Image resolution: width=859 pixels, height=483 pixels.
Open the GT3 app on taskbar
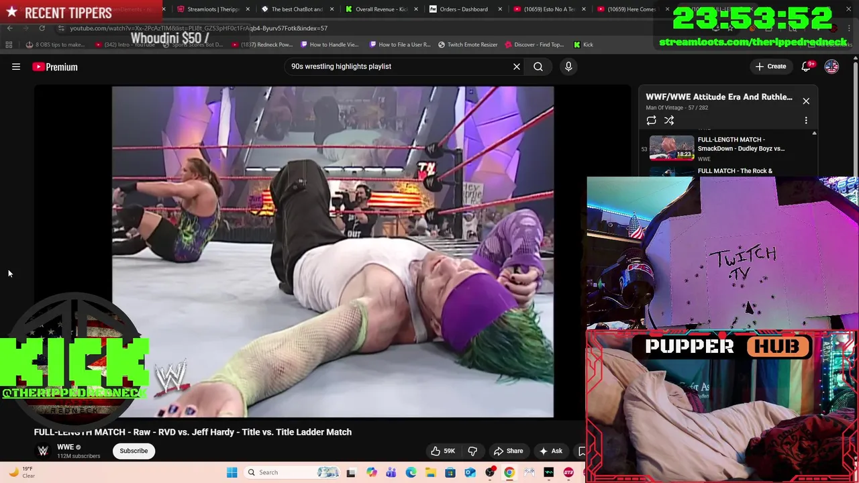pyautogui.click(x=568, y=472)
